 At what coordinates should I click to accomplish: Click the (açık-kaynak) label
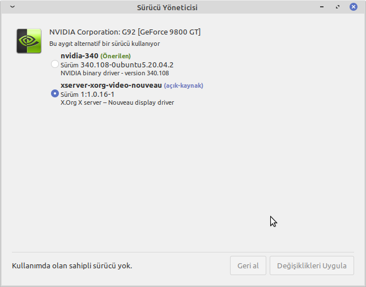184,85
